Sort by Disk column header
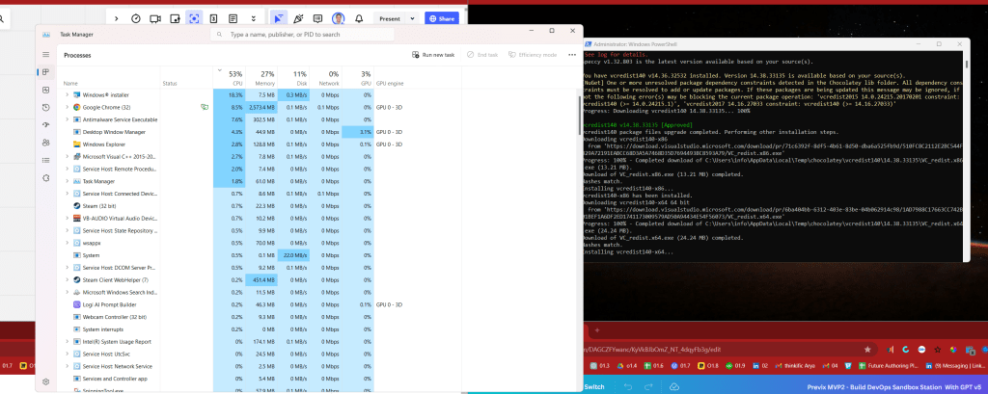The height and width of the screenshot is (394, 988). 293,77
